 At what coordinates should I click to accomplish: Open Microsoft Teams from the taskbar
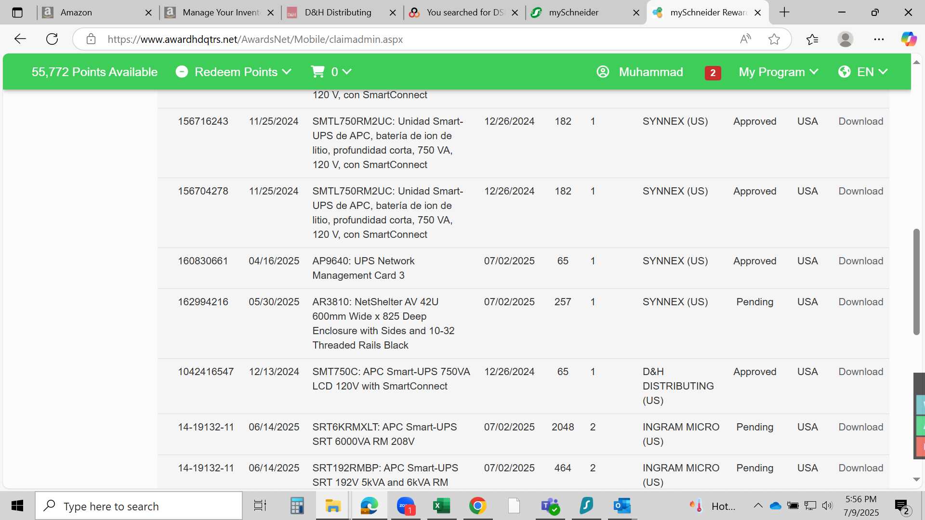click(550, 506)
